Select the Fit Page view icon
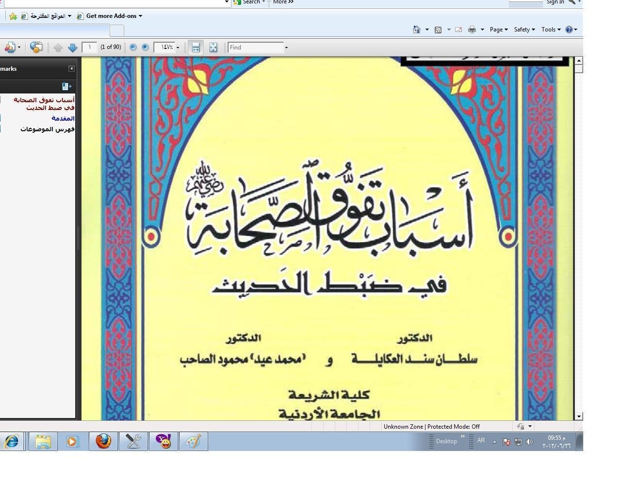621x496 pixels. pyautogui.click(x=213, y=47)
